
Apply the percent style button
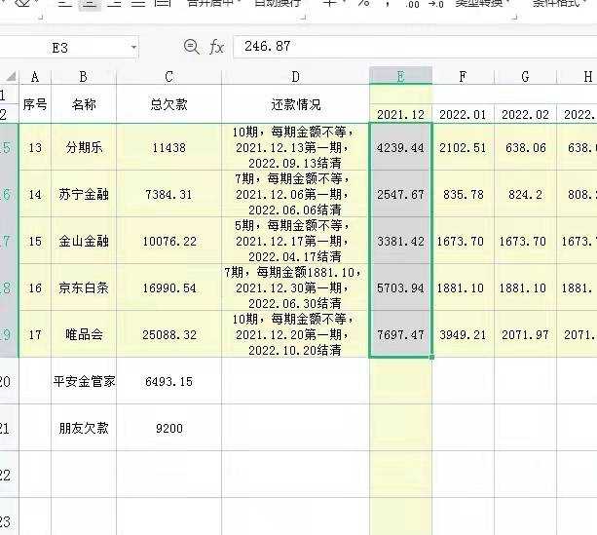point(363,4)
